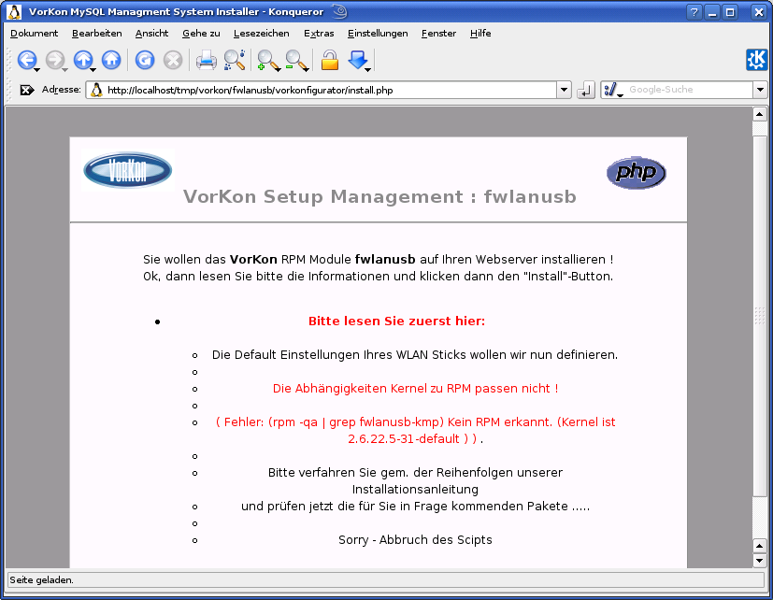Click the Forward navigation arrow

pos(54,60)
